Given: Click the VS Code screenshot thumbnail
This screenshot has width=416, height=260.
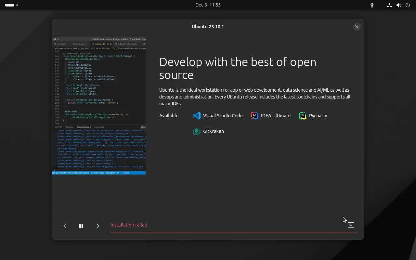Looking at the screenshot, I should 99,106.
